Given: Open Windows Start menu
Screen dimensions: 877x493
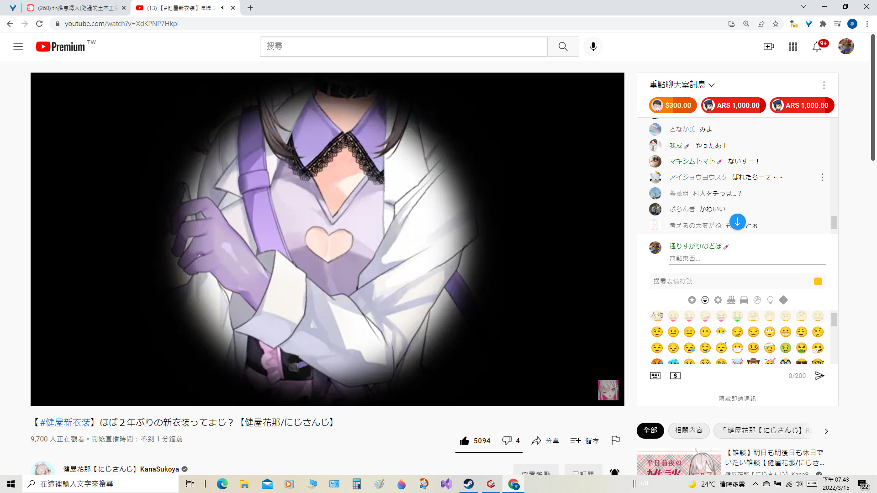Looking at the screenshot, I should click(x=11, y=484).
